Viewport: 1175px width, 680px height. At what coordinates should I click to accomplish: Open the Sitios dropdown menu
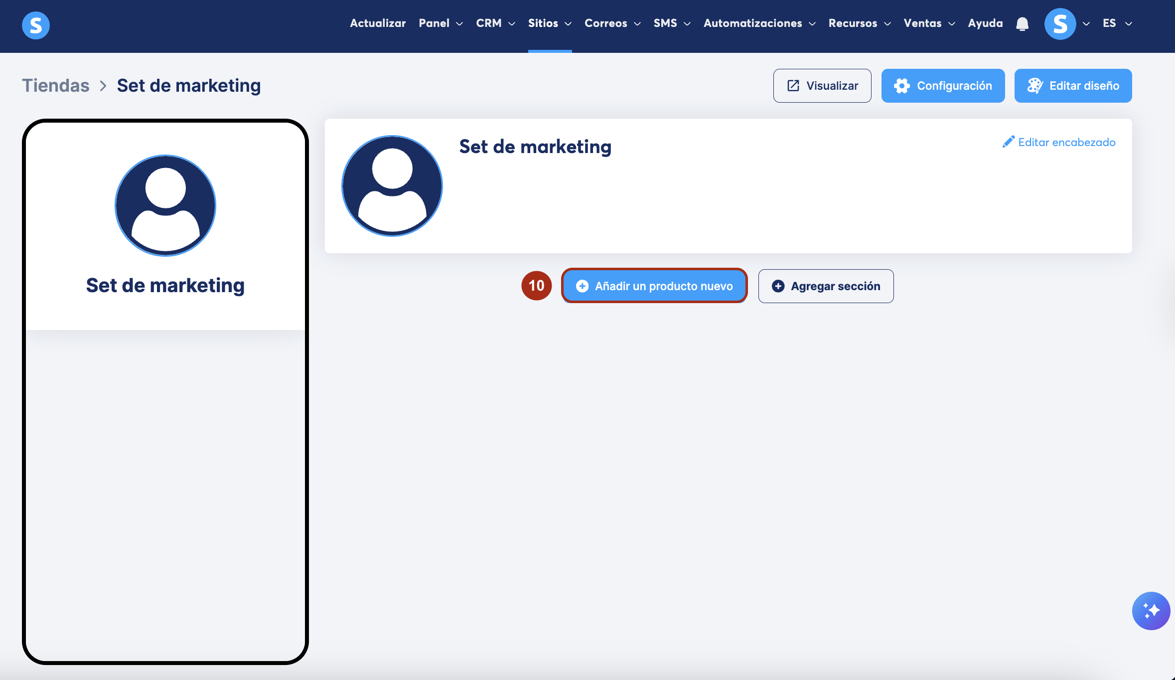point(550,23)
